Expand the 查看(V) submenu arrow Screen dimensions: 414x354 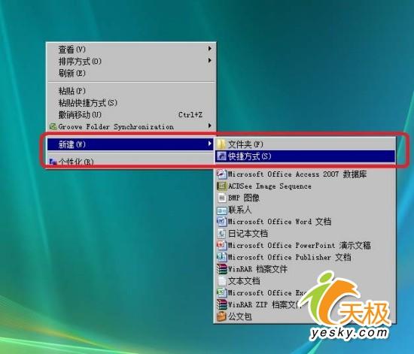210,49
